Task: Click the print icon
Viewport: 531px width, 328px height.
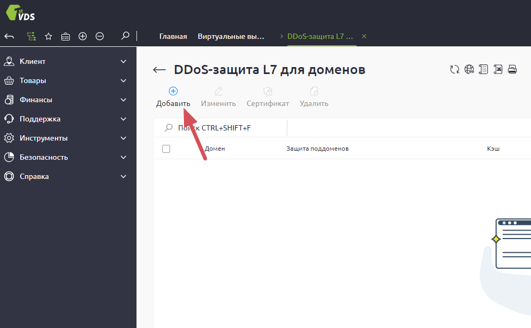Action: click(512, 69)
